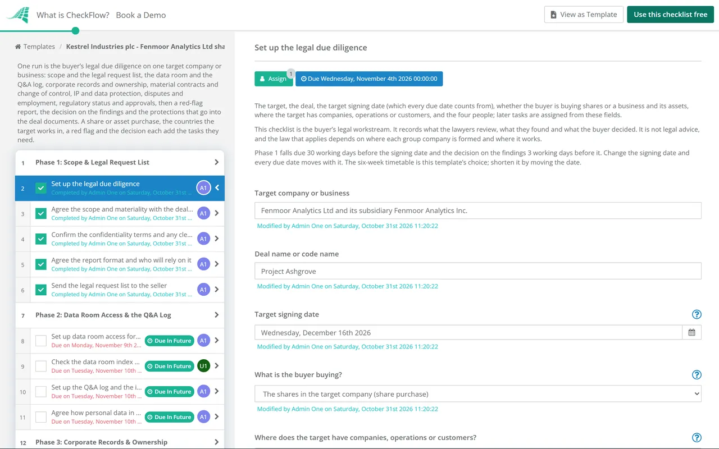The height and width of the screenshot is (449, 719).
Task: Click the CheckFlow logo icon
Action: (17, 15)
